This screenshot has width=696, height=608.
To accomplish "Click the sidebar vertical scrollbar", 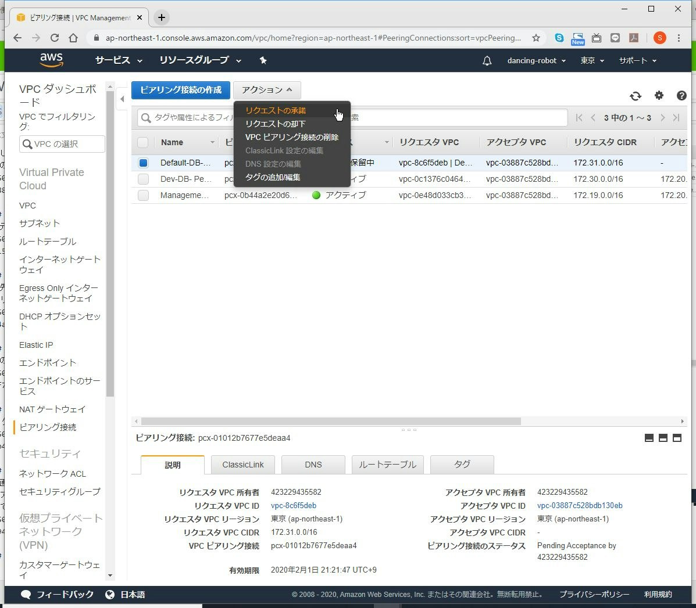I will tap(110, 244).
